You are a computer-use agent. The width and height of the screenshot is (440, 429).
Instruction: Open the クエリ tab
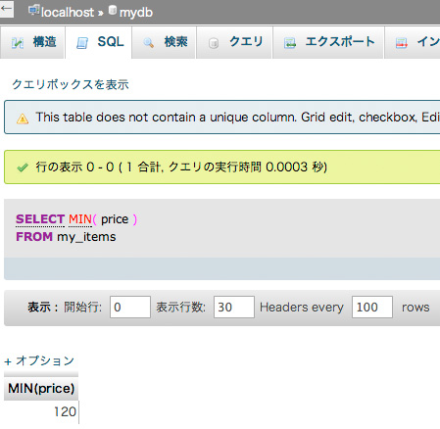(x=234, y=42)
